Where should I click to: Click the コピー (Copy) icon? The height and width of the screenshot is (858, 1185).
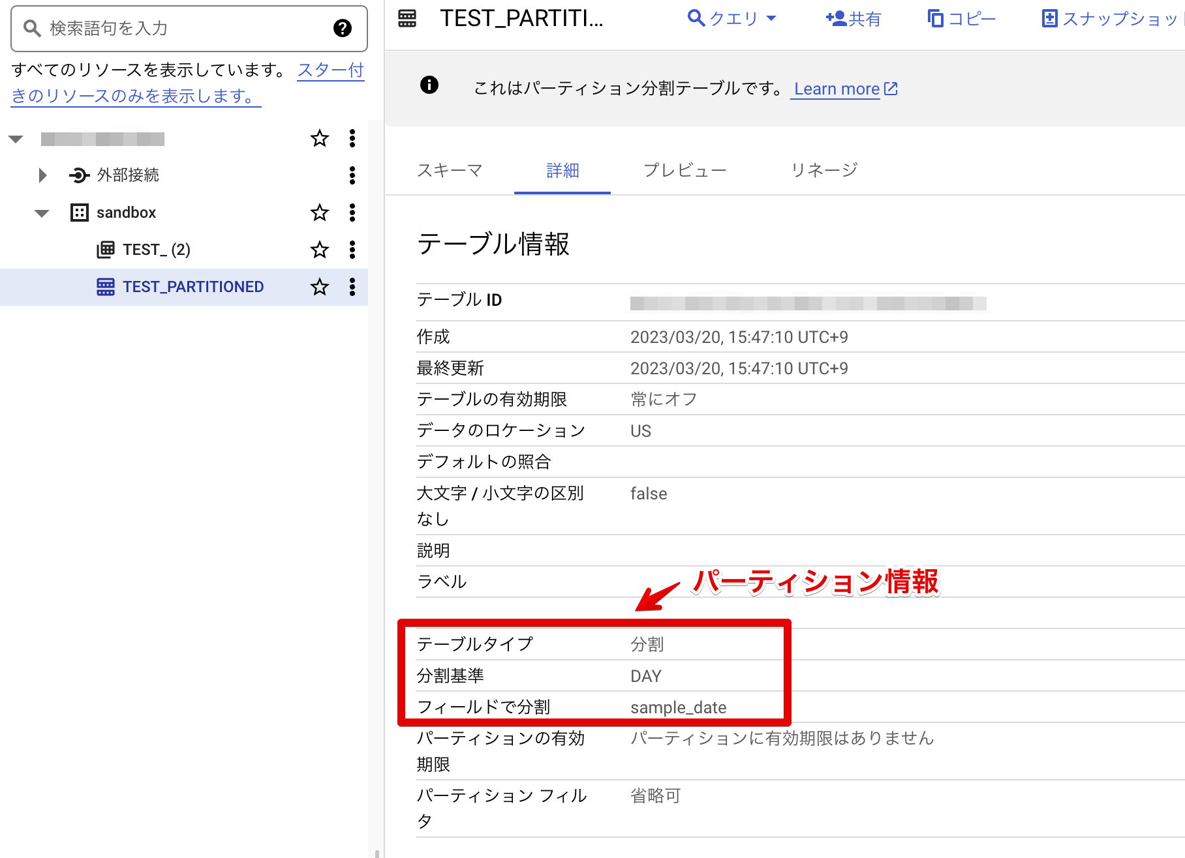click(936, 18)
